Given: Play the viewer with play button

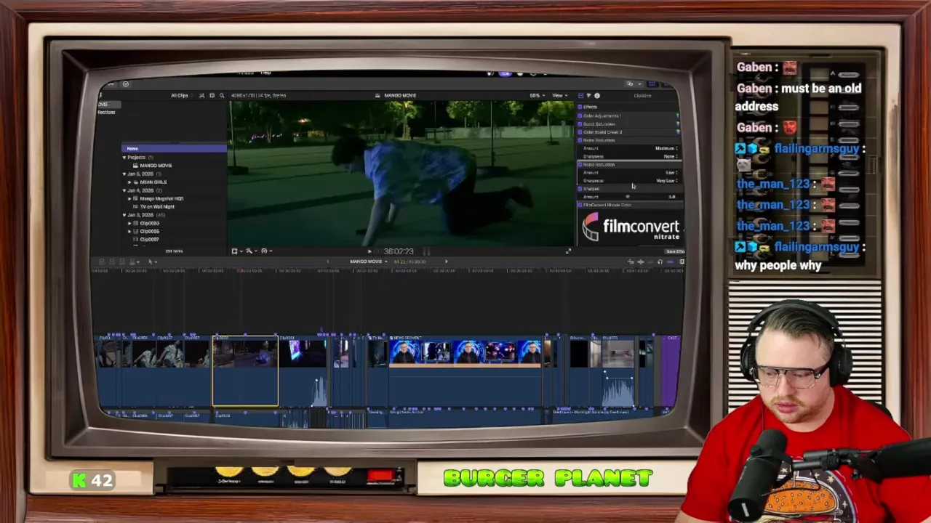Looking at the screenshot, I should click(x=369, y=251).
